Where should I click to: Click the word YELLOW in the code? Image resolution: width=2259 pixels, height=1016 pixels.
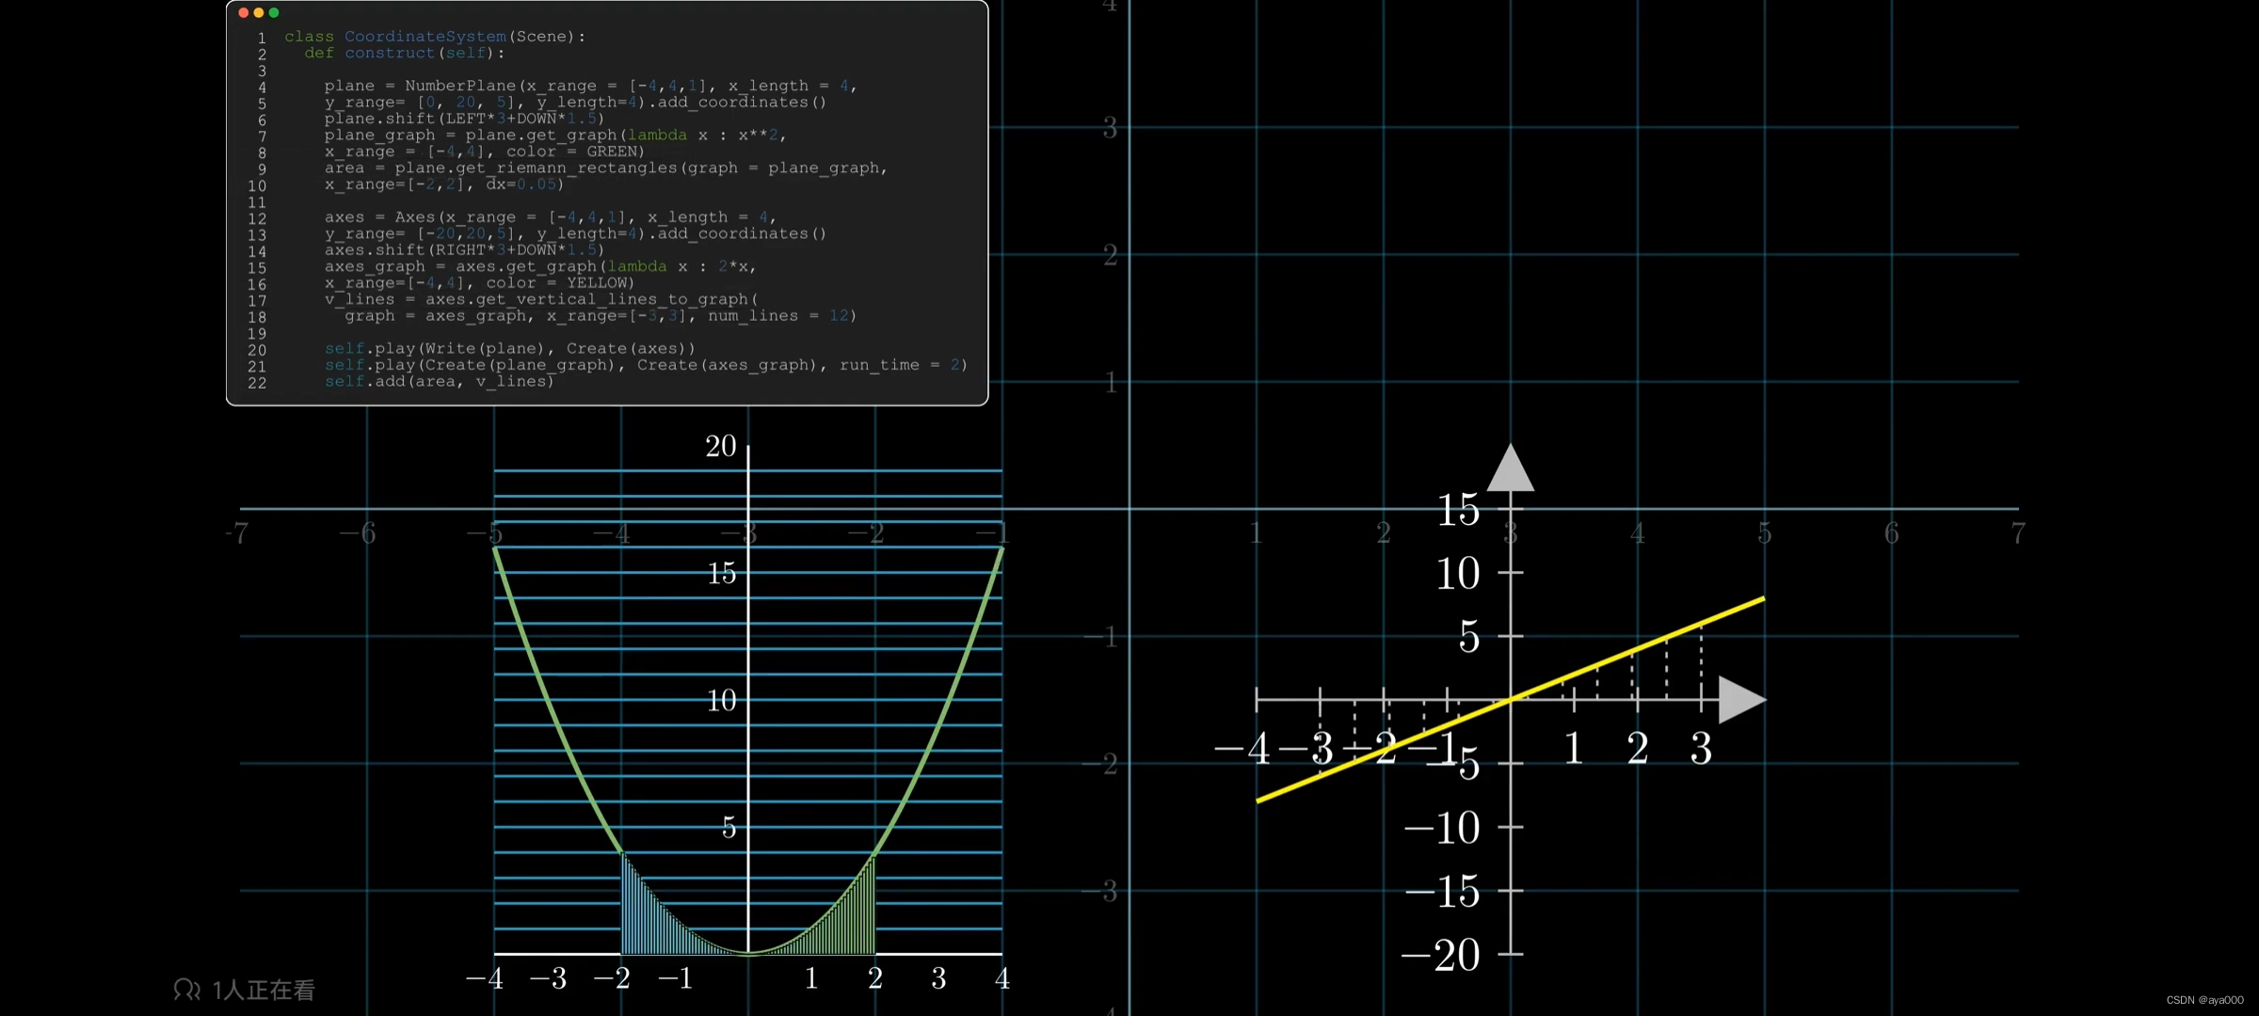(600, 282)
